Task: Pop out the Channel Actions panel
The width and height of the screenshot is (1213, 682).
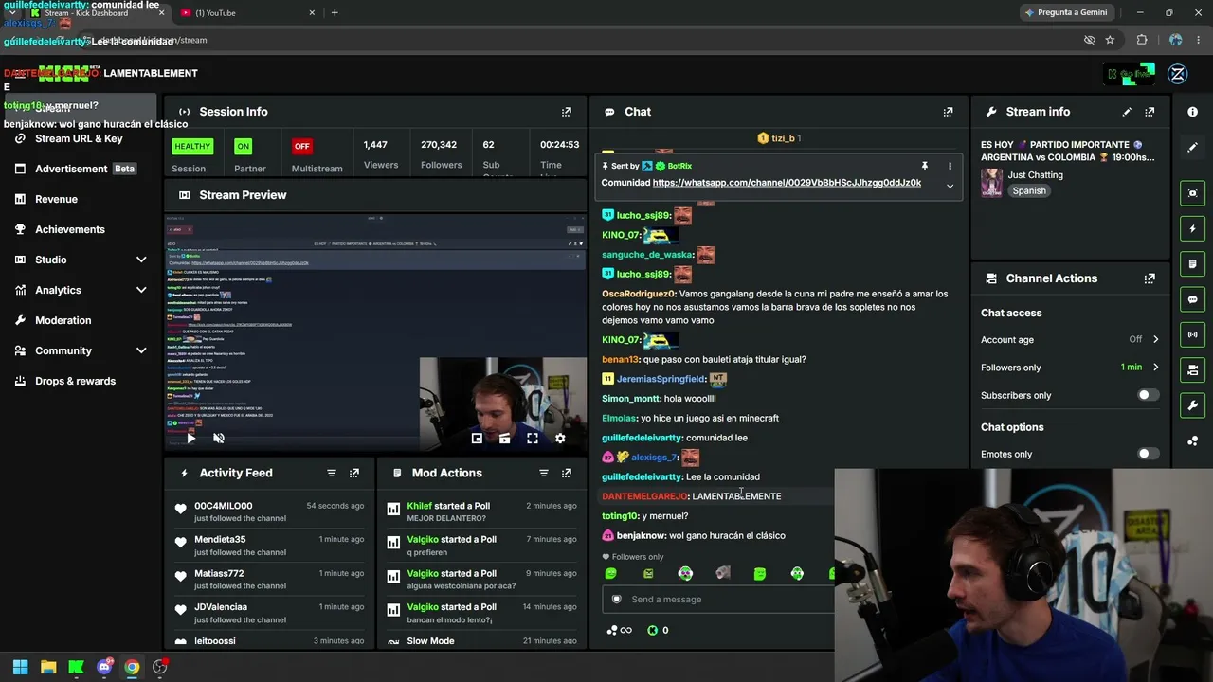Action: (1150, 278)
